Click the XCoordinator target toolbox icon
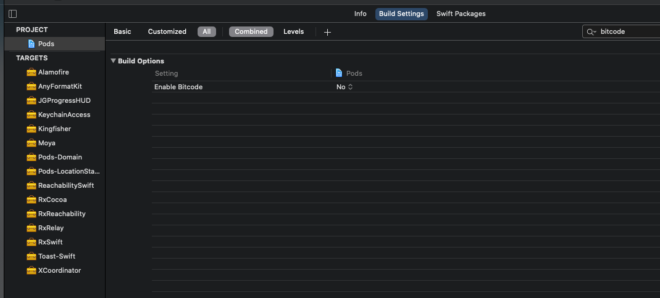The width and height of the screenshot is (660, 298). [x=31, y=271]
